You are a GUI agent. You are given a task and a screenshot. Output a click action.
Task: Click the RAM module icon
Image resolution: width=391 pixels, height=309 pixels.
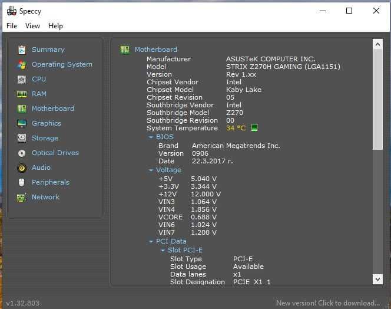pyautogui.click(x=22, y=94)
